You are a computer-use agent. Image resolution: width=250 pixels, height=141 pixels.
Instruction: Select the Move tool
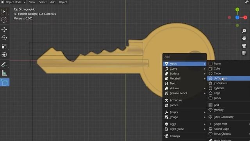4,29
